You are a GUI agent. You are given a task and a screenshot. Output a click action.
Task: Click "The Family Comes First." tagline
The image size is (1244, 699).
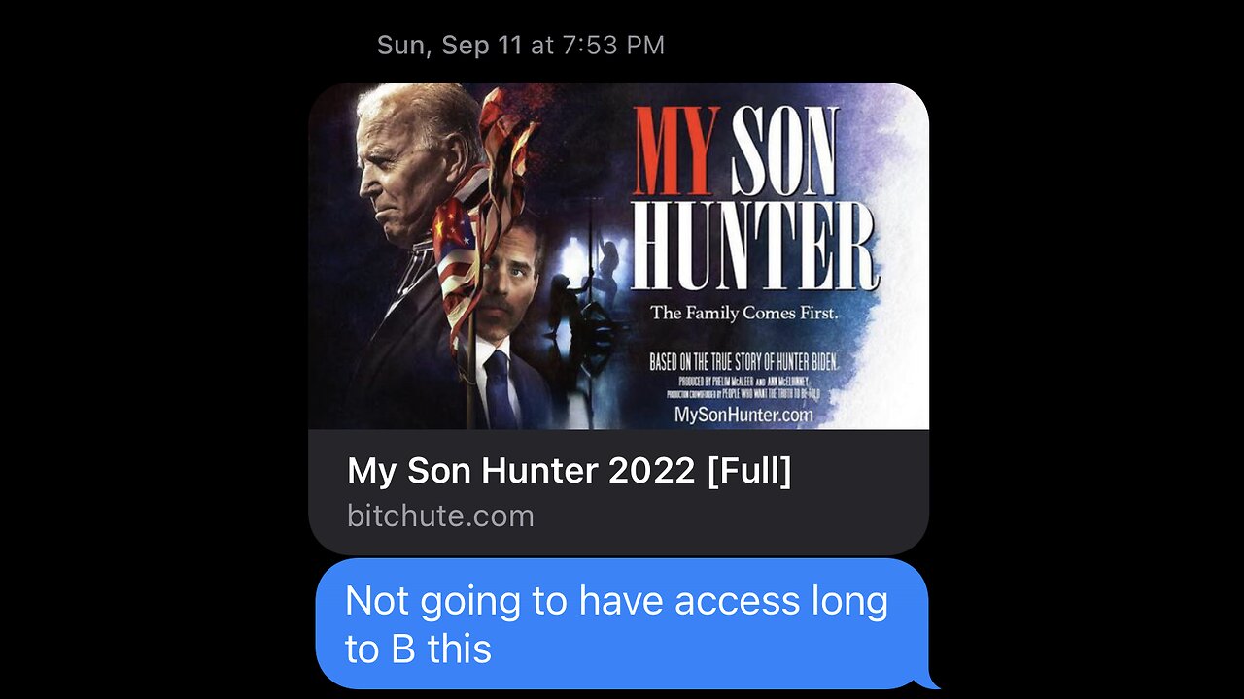(744, 313)
